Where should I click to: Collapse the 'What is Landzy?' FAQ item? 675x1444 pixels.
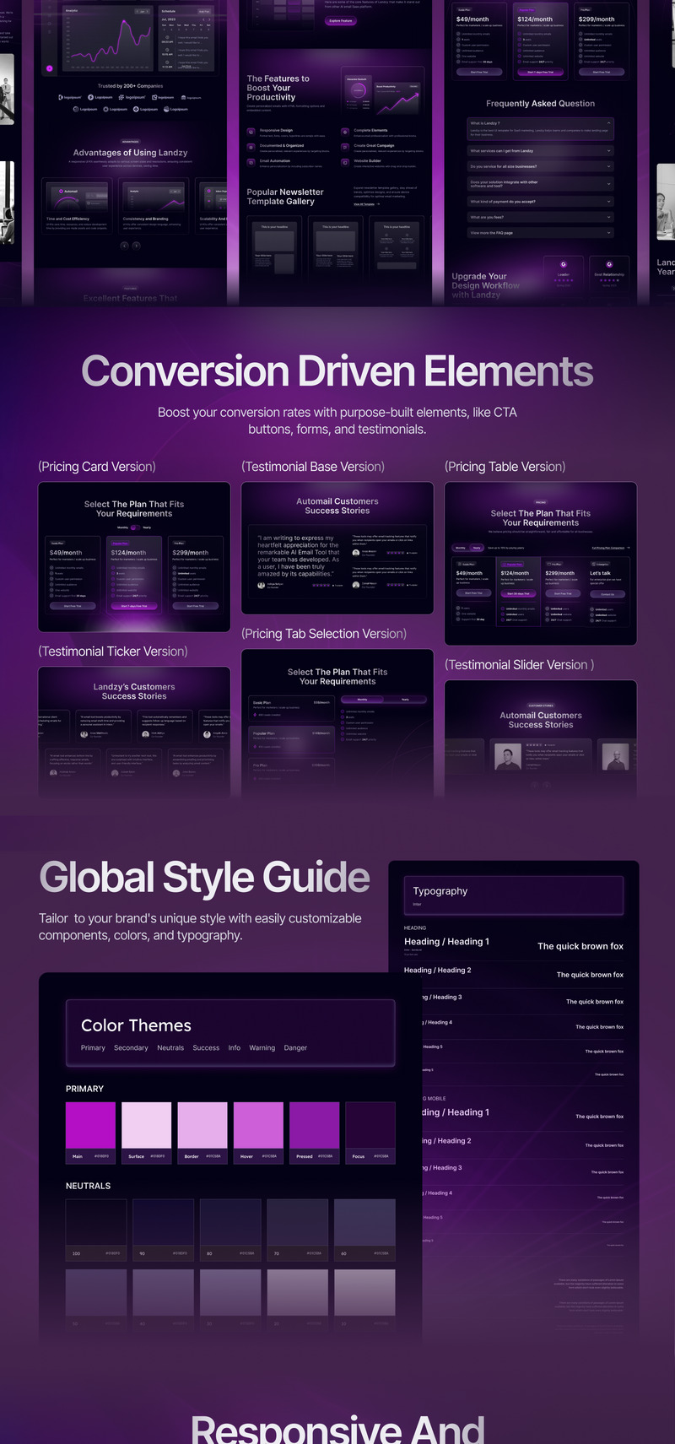(608, 123)
